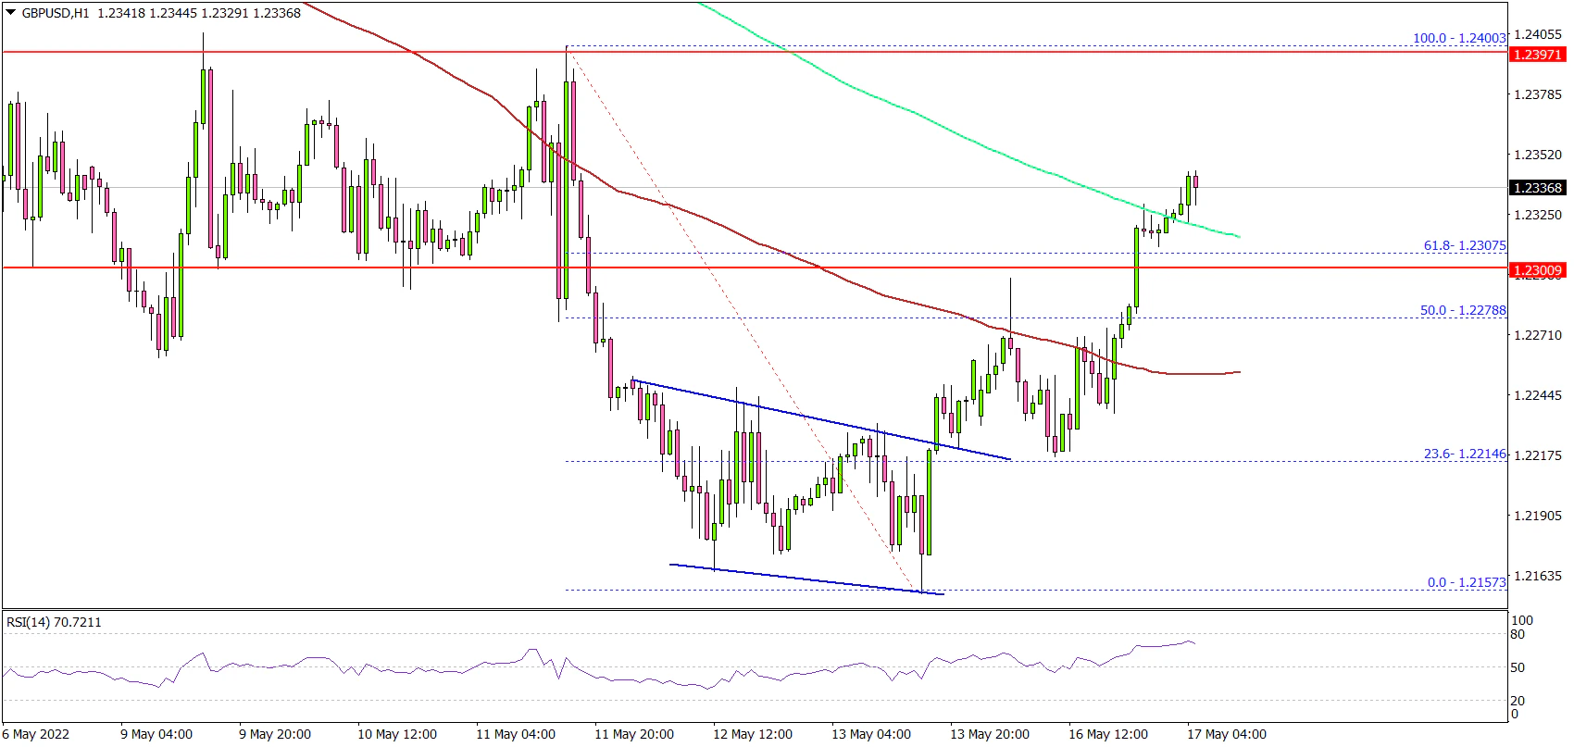Click the black 1.23368 current price tag
1574x747 pixels.
pos(1537,188)
